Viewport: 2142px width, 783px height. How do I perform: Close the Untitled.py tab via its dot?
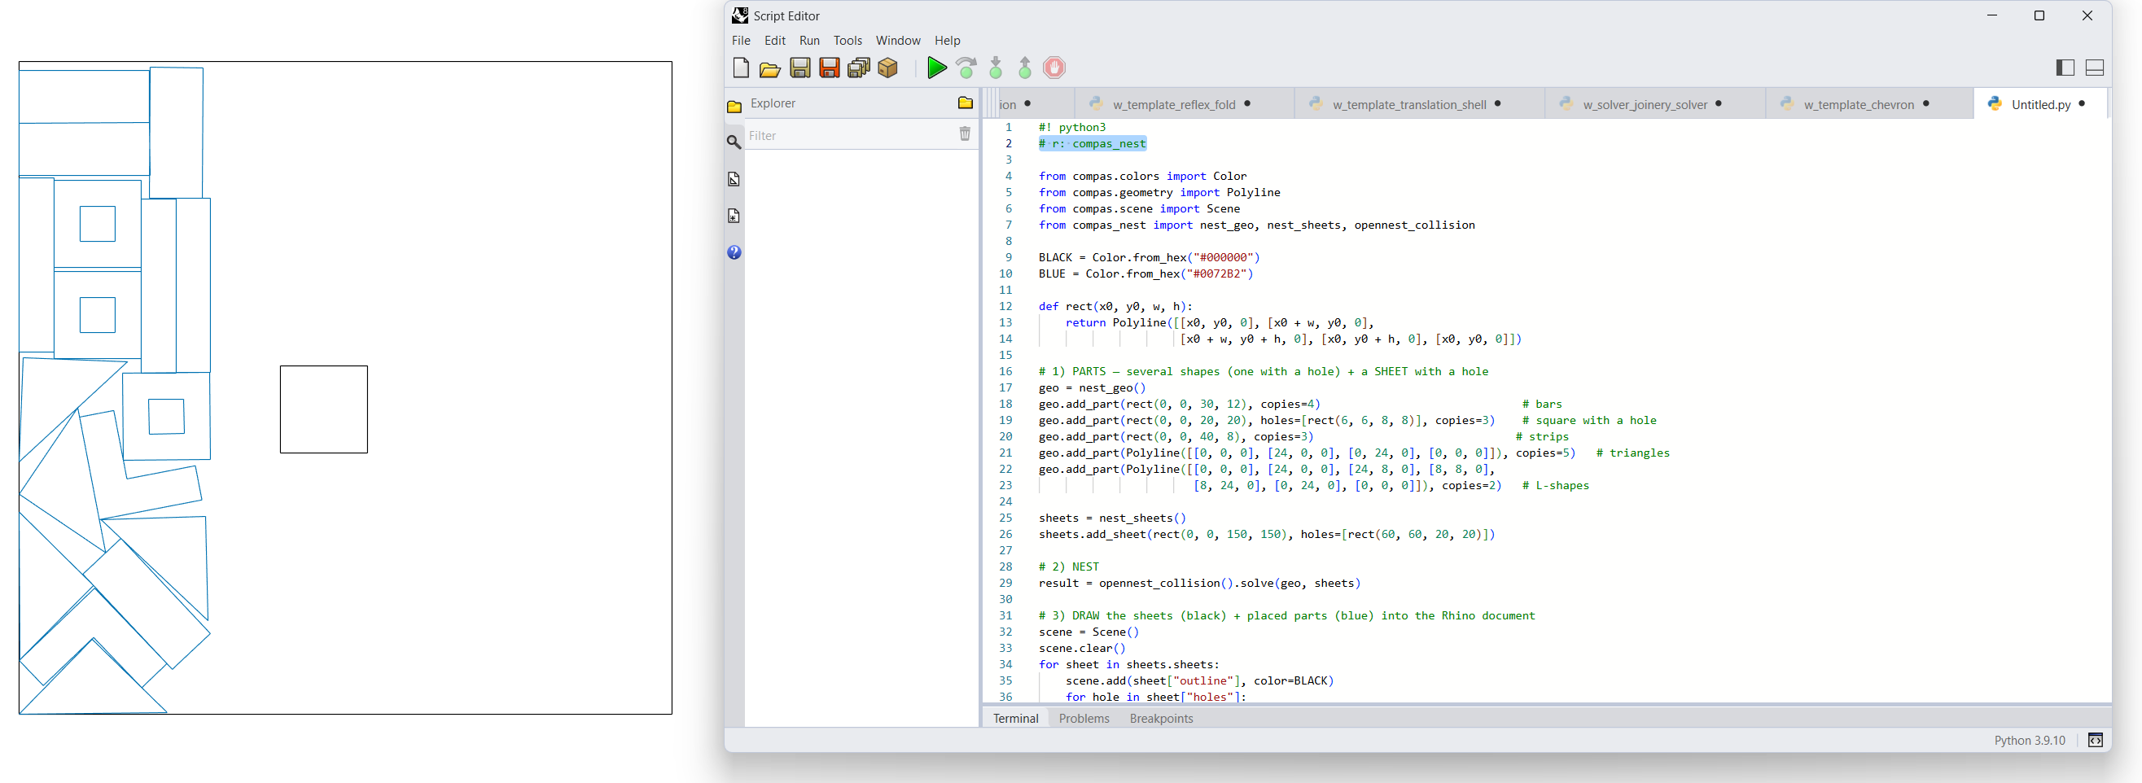2081,104
